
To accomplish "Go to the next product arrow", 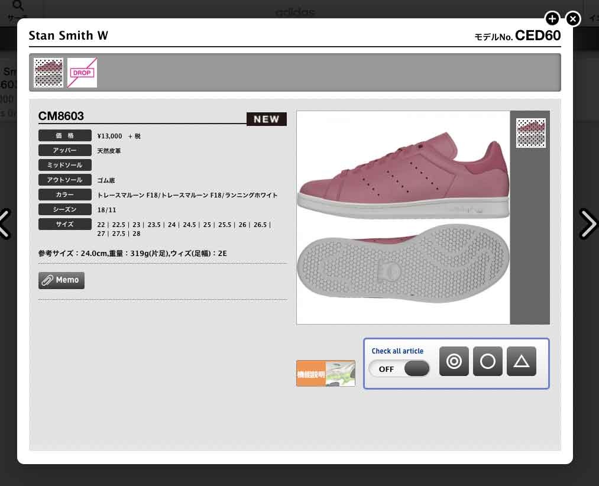I will pos(588,223).
